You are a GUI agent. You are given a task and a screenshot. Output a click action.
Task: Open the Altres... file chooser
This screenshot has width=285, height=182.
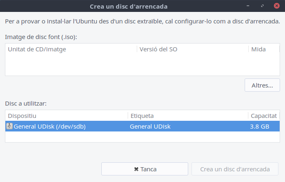point(262,85)
